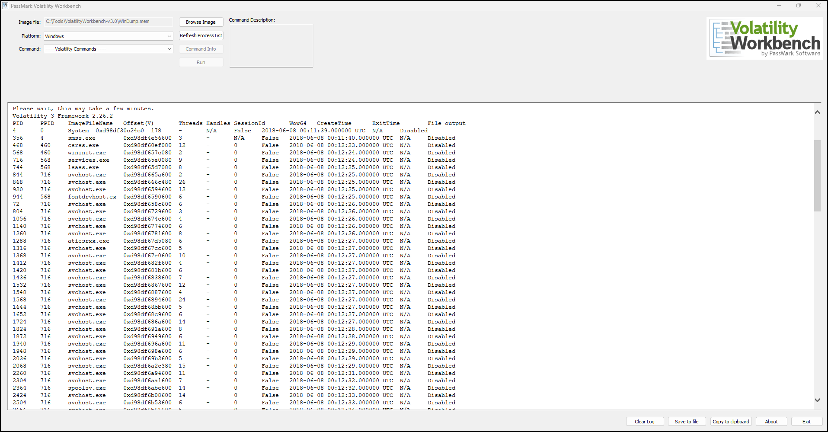Screen dimensions: 828x432
Task: Click the Save to file button
Action: (687, 422)
